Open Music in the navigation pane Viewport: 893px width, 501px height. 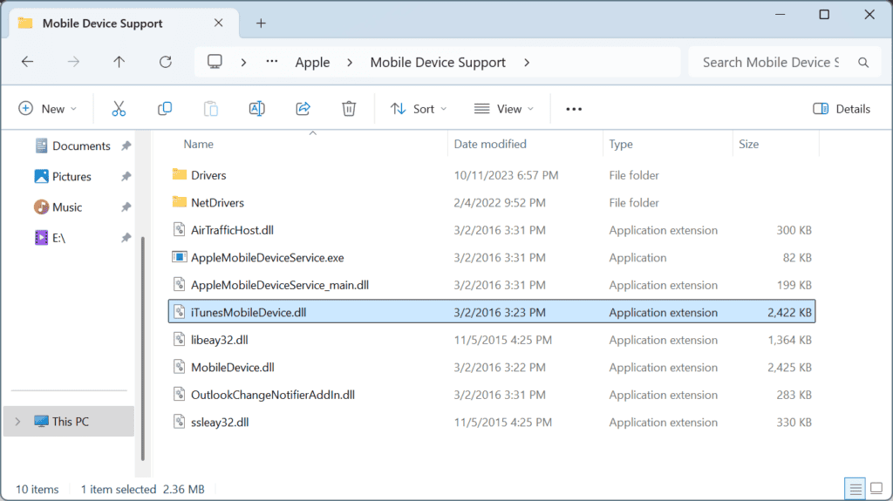[x=66, y=207]
